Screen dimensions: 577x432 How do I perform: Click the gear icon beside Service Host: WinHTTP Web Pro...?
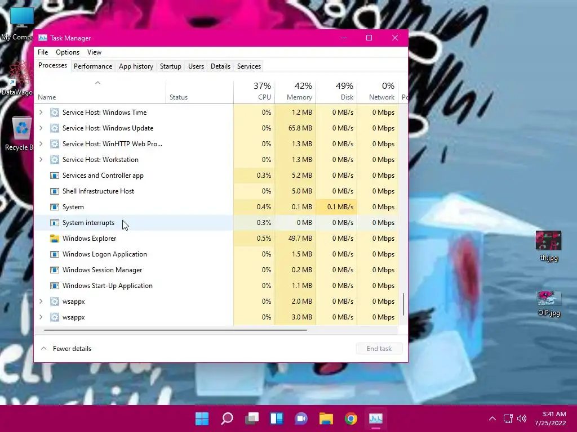[55, 144]
